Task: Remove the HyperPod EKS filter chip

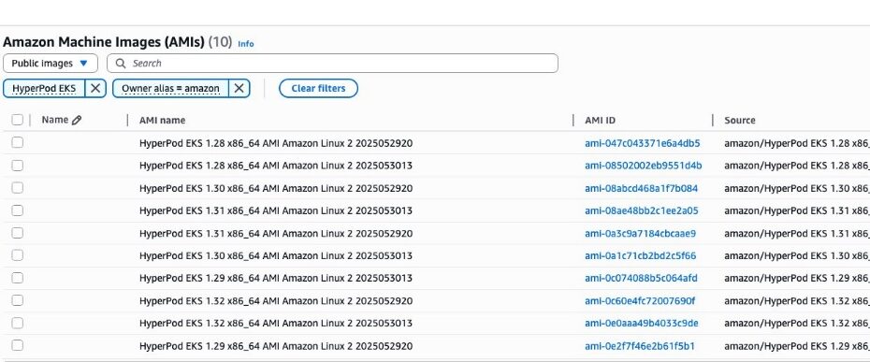Action: pyautogui.click(x=95, y=88)
